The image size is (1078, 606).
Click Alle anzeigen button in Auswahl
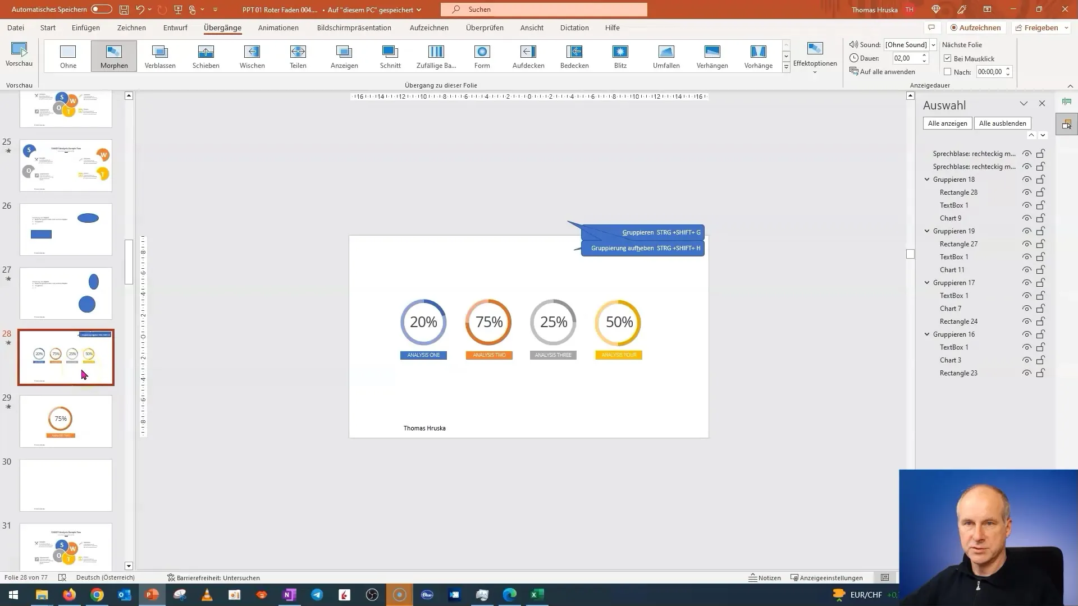point(948,123)
